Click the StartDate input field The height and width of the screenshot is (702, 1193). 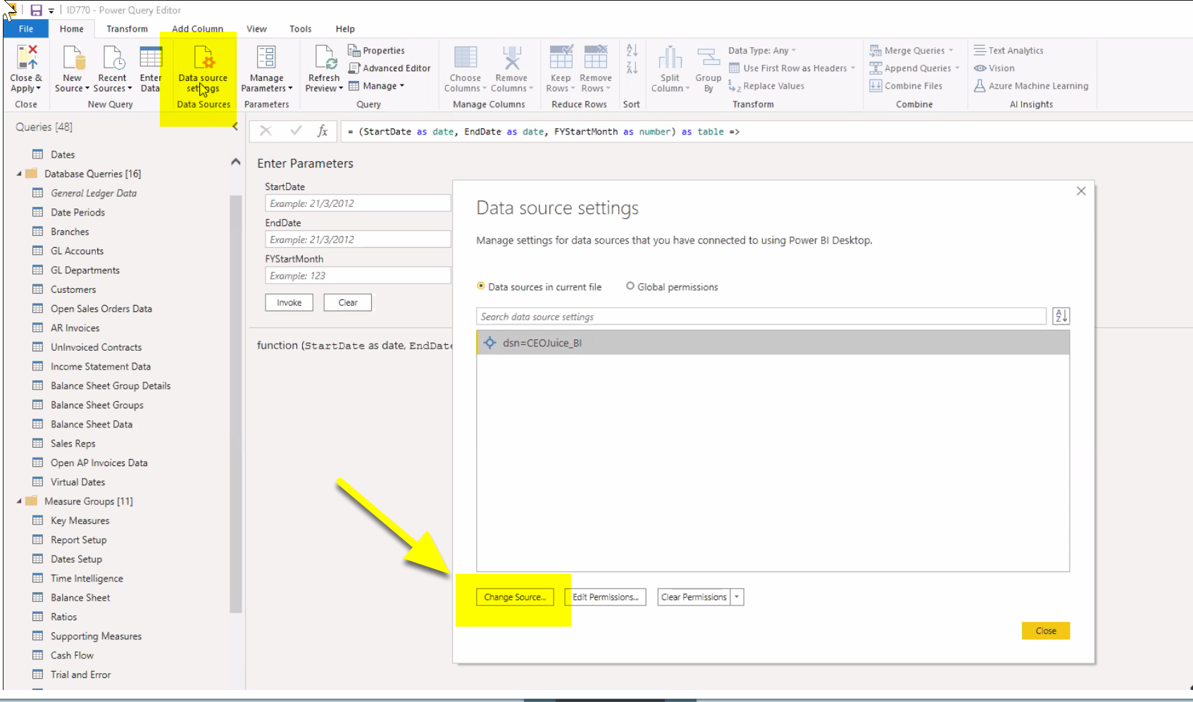pyautogui.click(x=358, y=203)
